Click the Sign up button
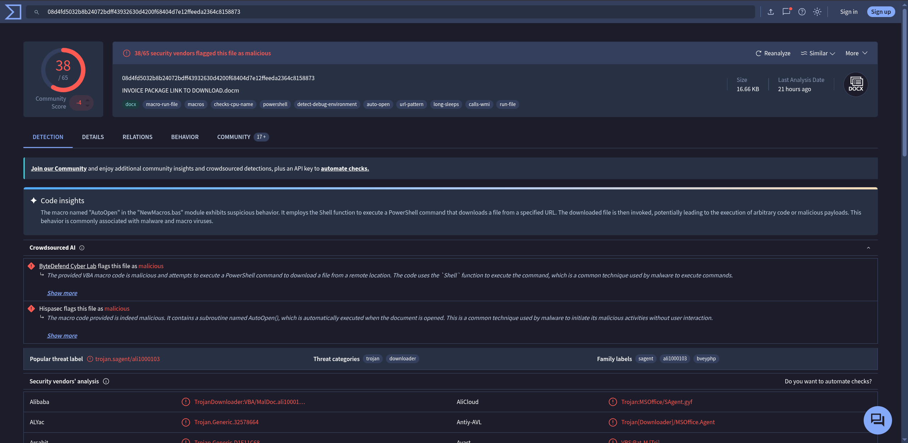The image size is (908, 443). coord(881,12)
